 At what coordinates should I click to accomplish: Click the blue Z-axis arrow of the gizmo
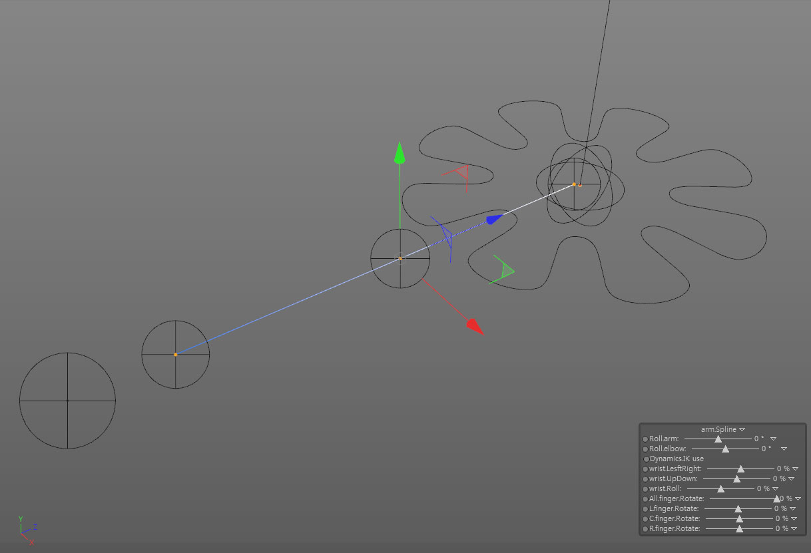pyautogui.click(x=493, y=219)
